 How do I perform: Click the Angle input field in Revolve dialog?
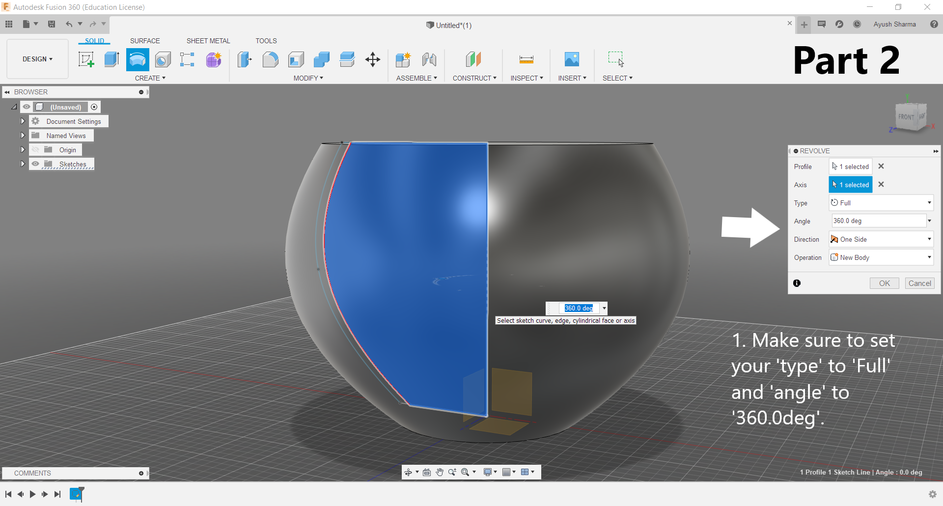click(x=878, y=221)
